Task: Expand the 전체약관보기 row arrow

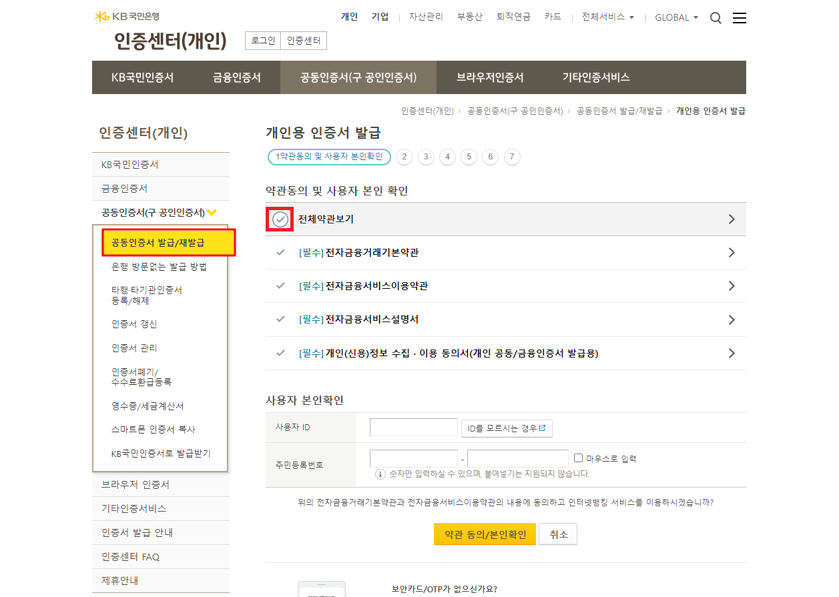Action: coord(732,219)
